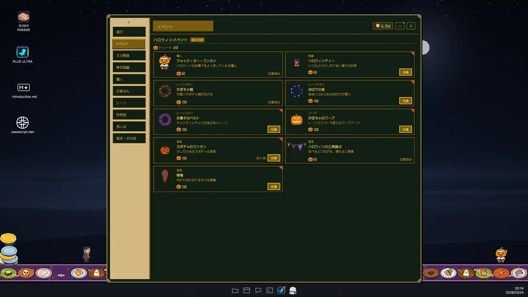The height and width of the screenshot is (297, 528).
Task: Open the PLUS ULTRA desktop icon
Action: (23, 55)
